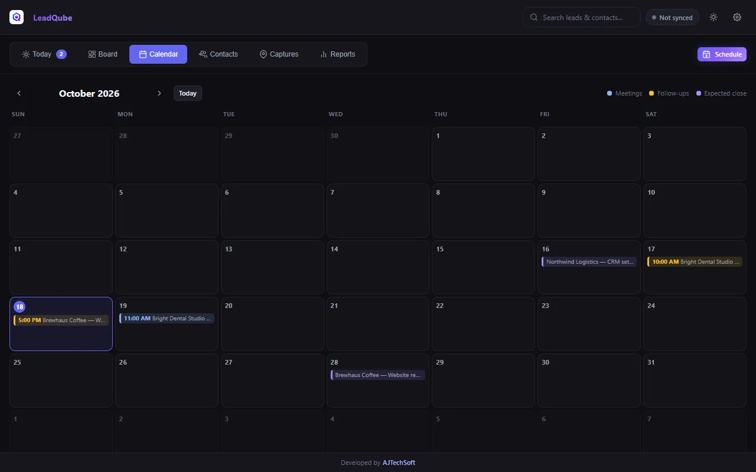Go to previous month with left chevron
This screenshot has width=756, height=472.
point(19,93)
